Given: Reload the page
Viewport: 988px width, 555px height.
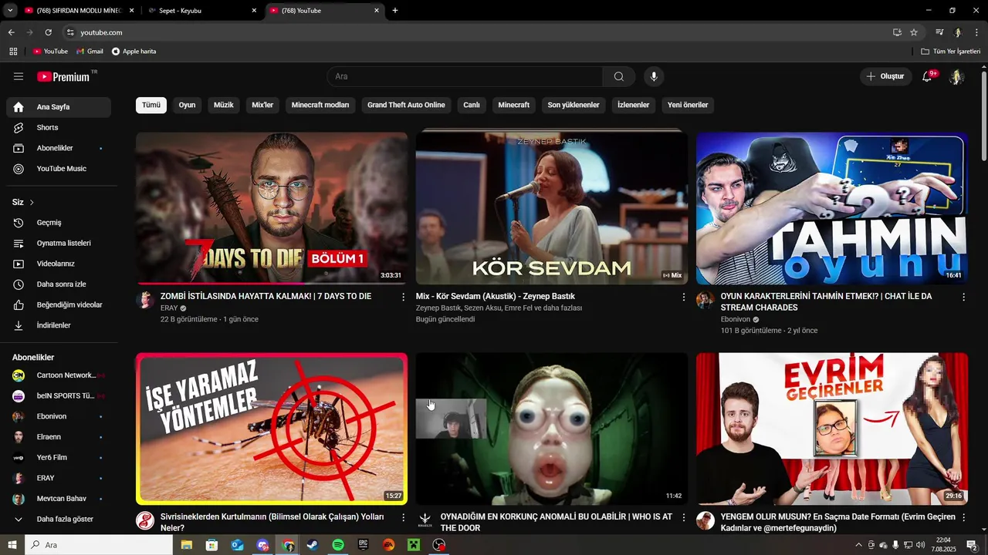Looking at the screenshot, I should click(x=48, y=32).
